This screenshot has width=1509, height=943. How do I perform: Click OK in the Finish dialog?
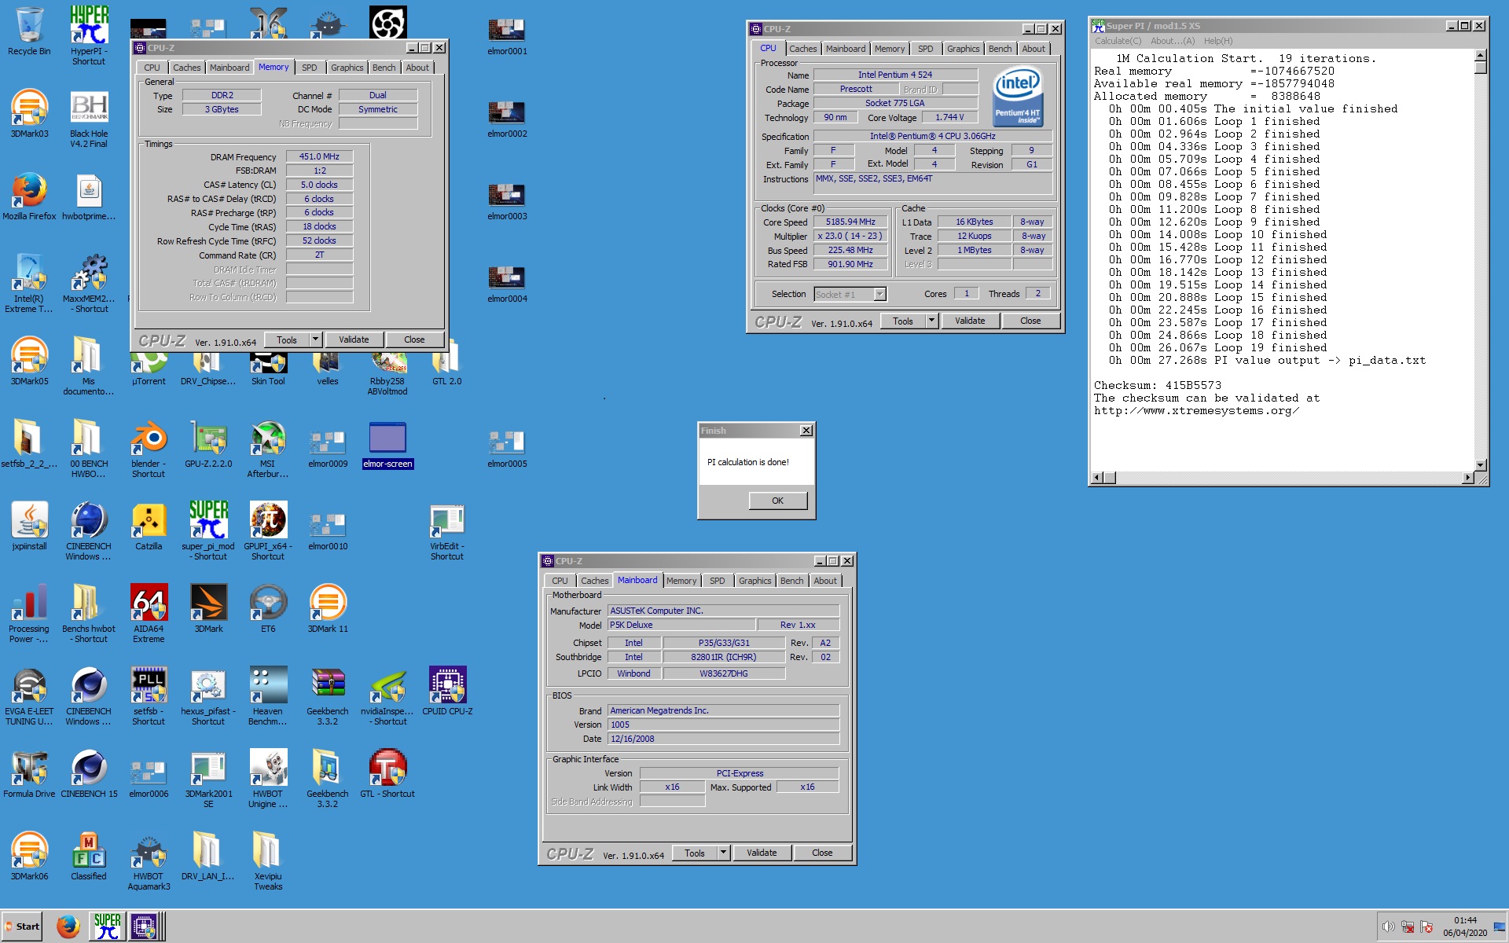click(777, 501)
